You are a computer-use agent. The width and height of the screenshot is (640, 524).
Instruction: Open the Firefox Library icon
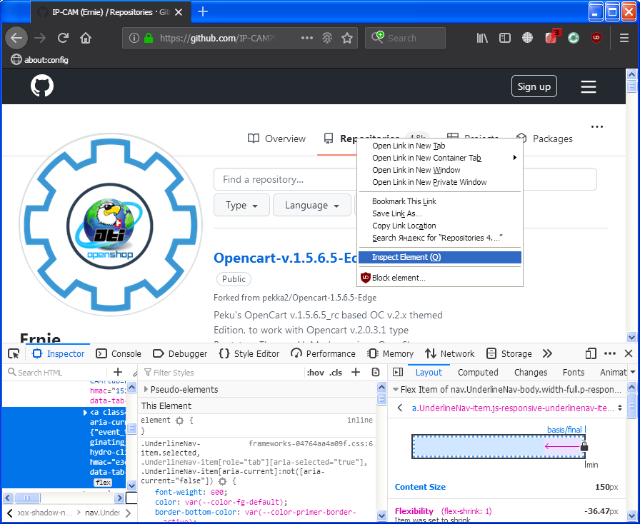pos(482,38)
